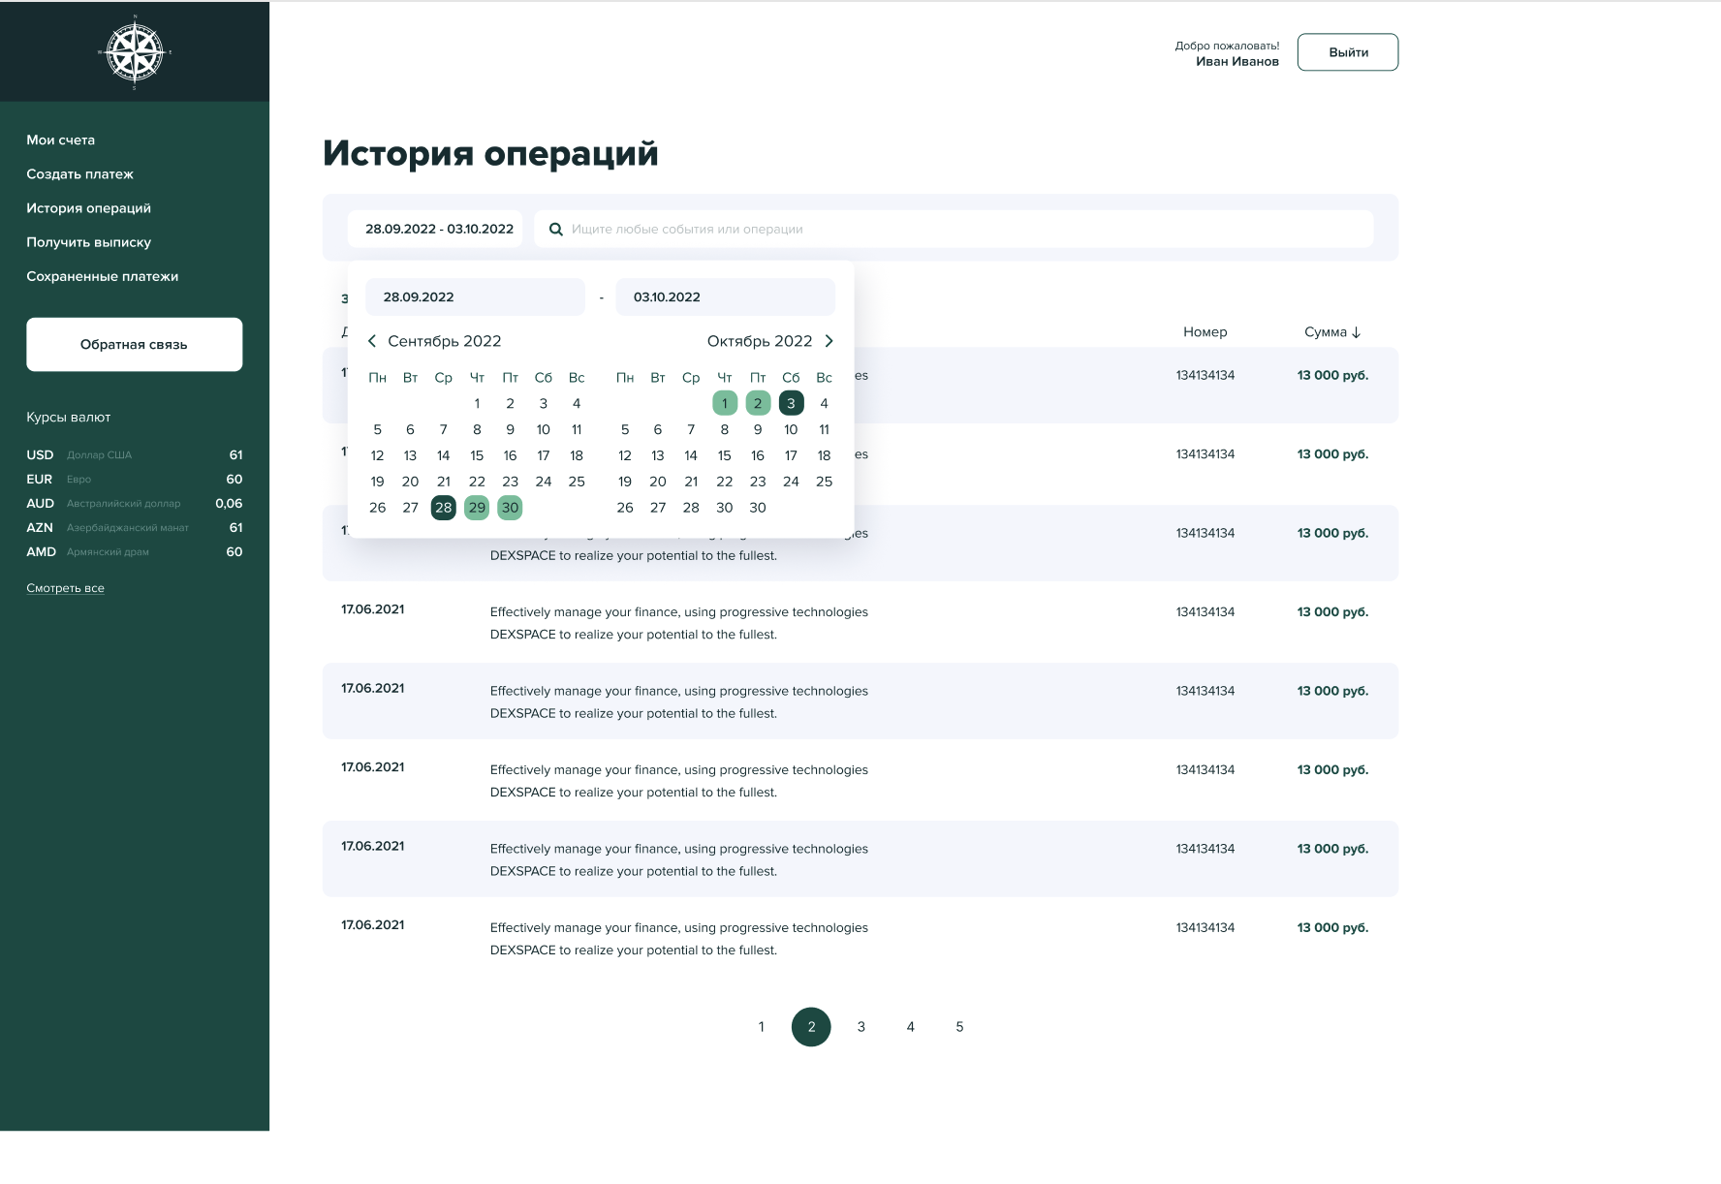
Task: Open Создать платеж in the sidebar
Action: (x=80, y=174)
